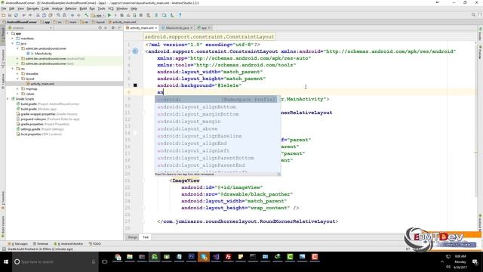
Task: Switch to the Design view tab
Action: (133, 237)
